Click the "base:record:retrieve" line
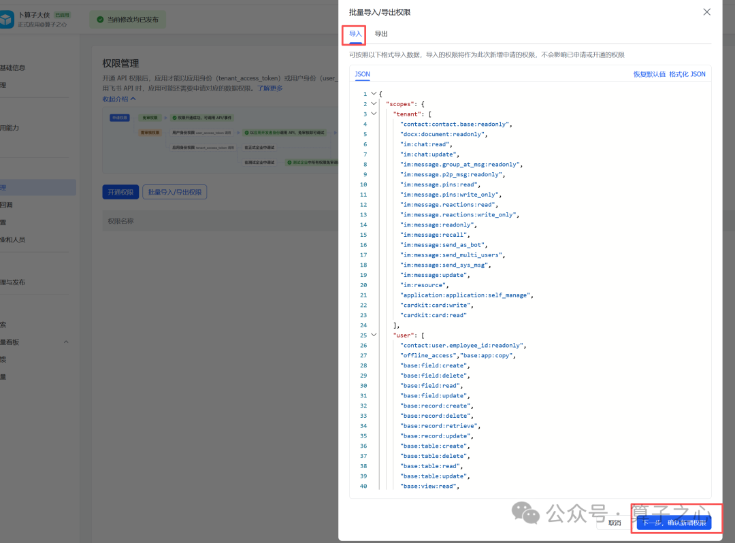 click(440, 426)
